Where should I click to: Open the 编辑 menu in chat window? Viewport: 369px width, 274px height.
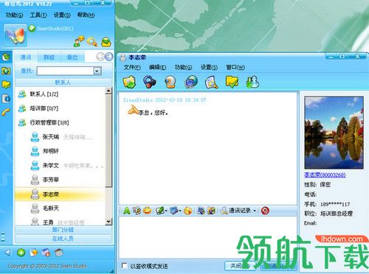pyautogui.click(x=158, y=67)
